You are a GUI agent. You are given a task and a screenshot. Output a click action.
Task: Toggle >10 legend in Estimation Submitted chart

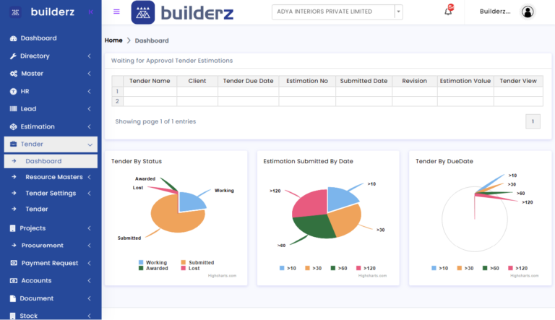(x=288, y=268)
